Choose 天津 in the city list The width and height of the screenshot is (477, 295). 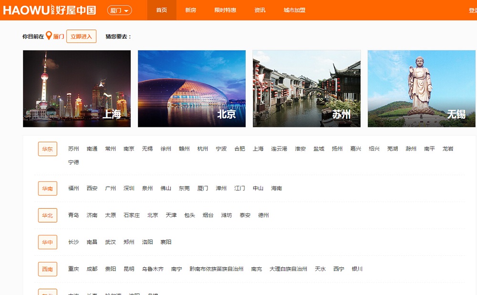pyautogui.click(x=171, y=215)
